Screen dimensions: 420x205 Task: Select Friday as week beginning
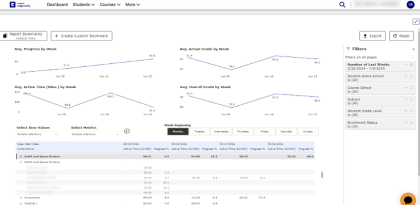(265, 132)
